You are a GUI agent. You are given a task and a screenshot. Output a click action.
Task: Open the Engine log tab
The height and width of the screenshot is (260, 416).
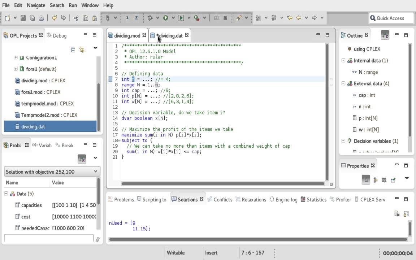[x=283, y=199]
